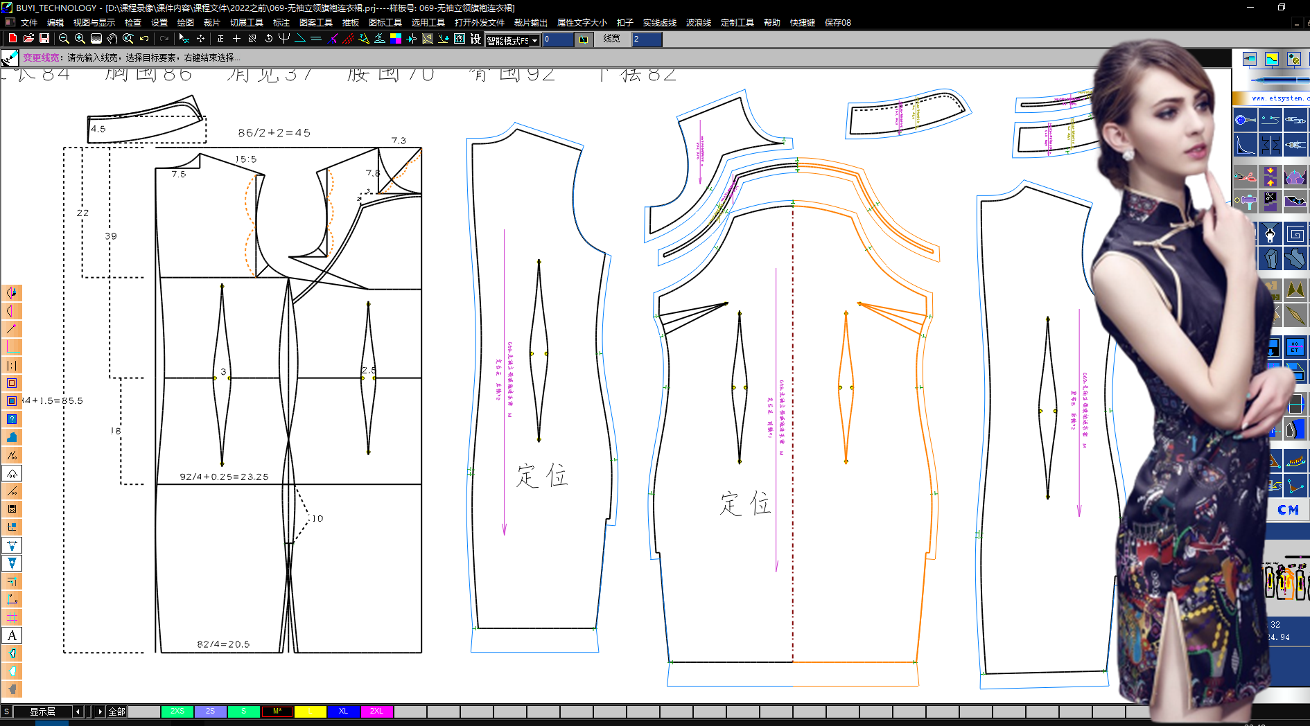Open the 切展工具 menu
The image size is (1310, 726).
tap(247, 23)
